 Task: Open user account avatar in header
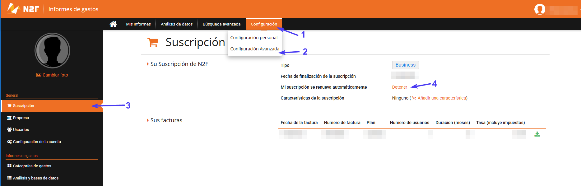click(540, 9)
